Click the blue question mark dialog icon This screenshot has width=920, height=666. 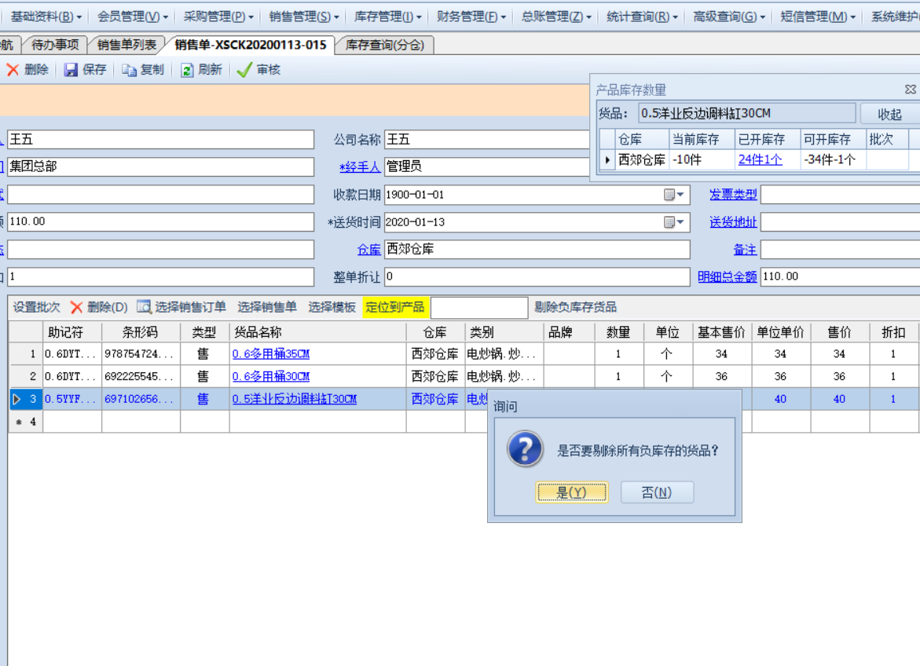click(x=525, y=449)
